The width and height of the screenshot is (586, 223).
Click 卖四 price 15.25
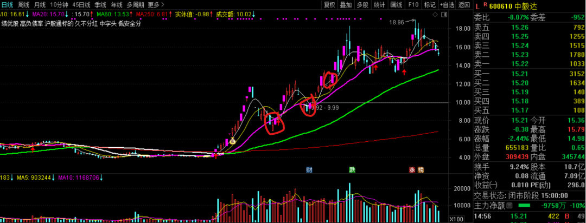[x=520, y=36]
